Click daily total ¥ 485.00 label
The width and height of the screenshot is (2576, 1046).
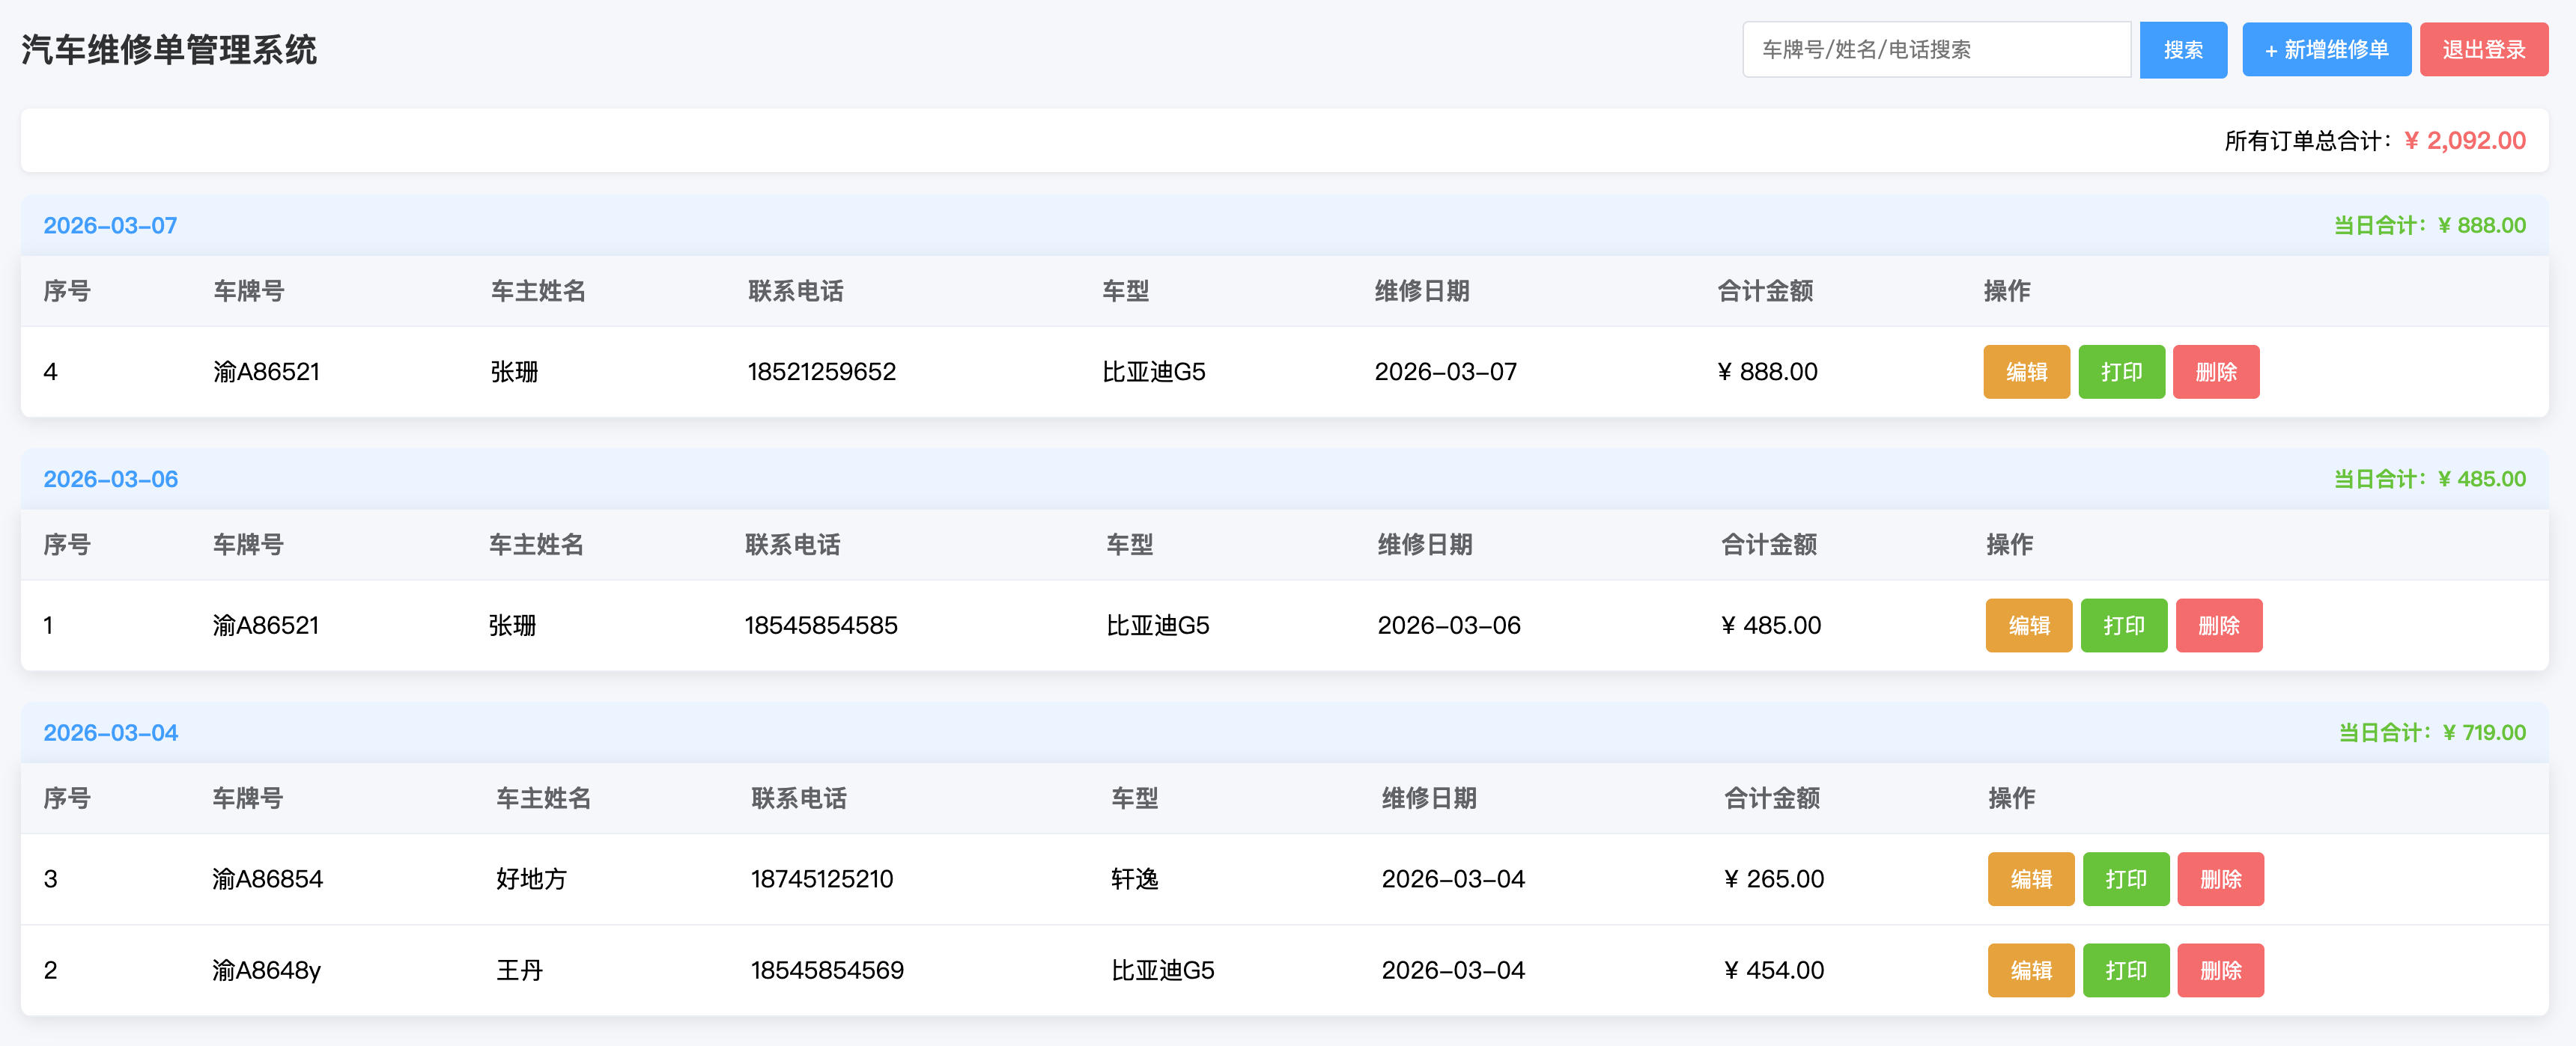[x=2430, y=480]
